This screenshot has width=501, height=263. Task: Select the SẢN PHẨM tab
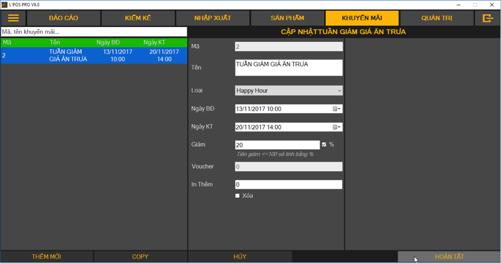pos(287,18)
